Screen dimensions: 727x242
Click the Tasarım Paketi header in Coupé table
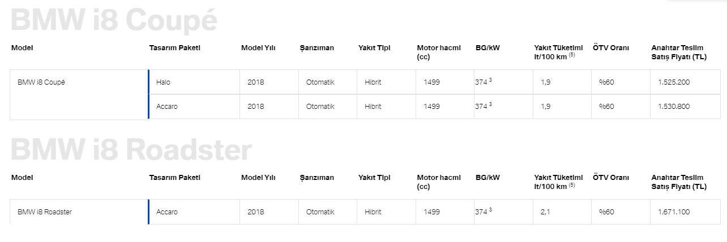tap(174, 48)
